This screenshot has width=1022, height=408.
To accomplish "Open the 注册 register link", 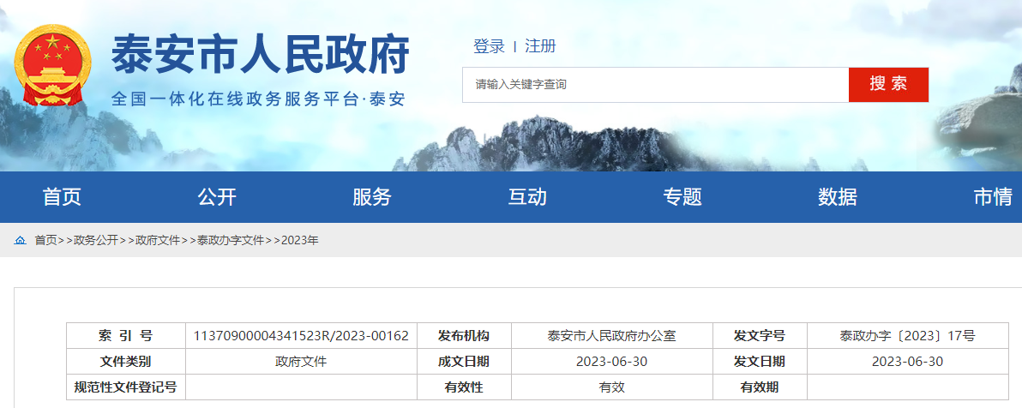I will [x=540, y=46].
